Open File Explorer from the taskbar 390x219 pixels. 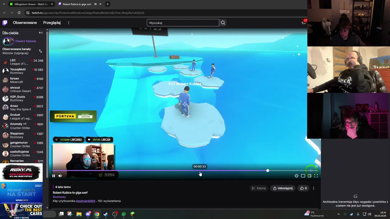[x=79, y=214]
